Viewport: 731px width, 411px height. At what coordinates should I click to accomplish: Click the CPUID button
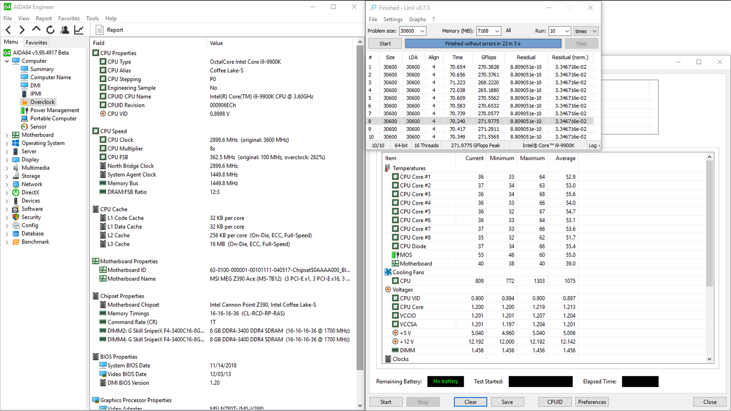click(x=555, y=402)
